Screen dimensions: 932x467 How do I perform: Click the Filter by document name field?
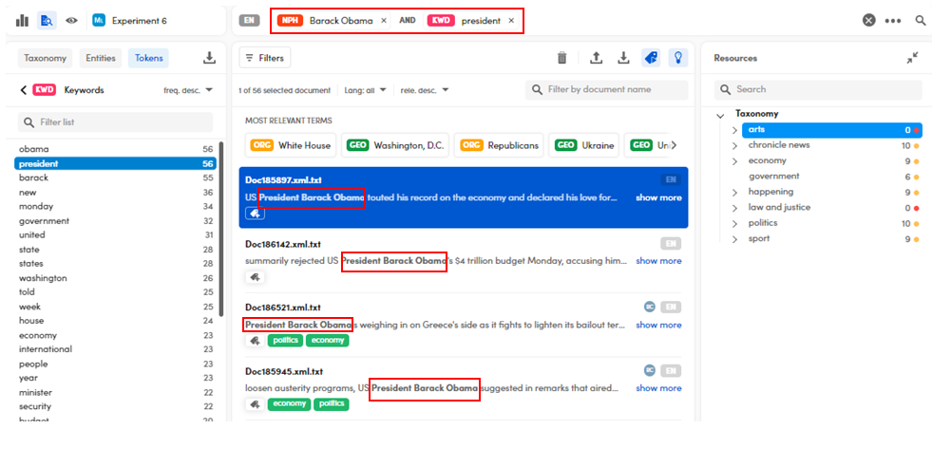607,90
